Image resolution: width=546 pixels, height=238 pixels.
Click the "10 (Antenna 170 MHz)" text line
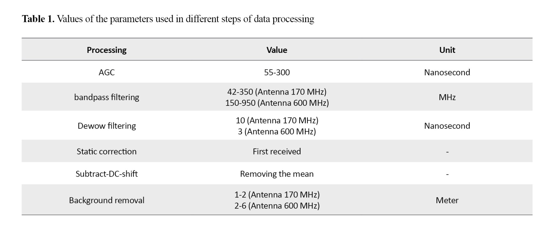click(x=277, y=120)
